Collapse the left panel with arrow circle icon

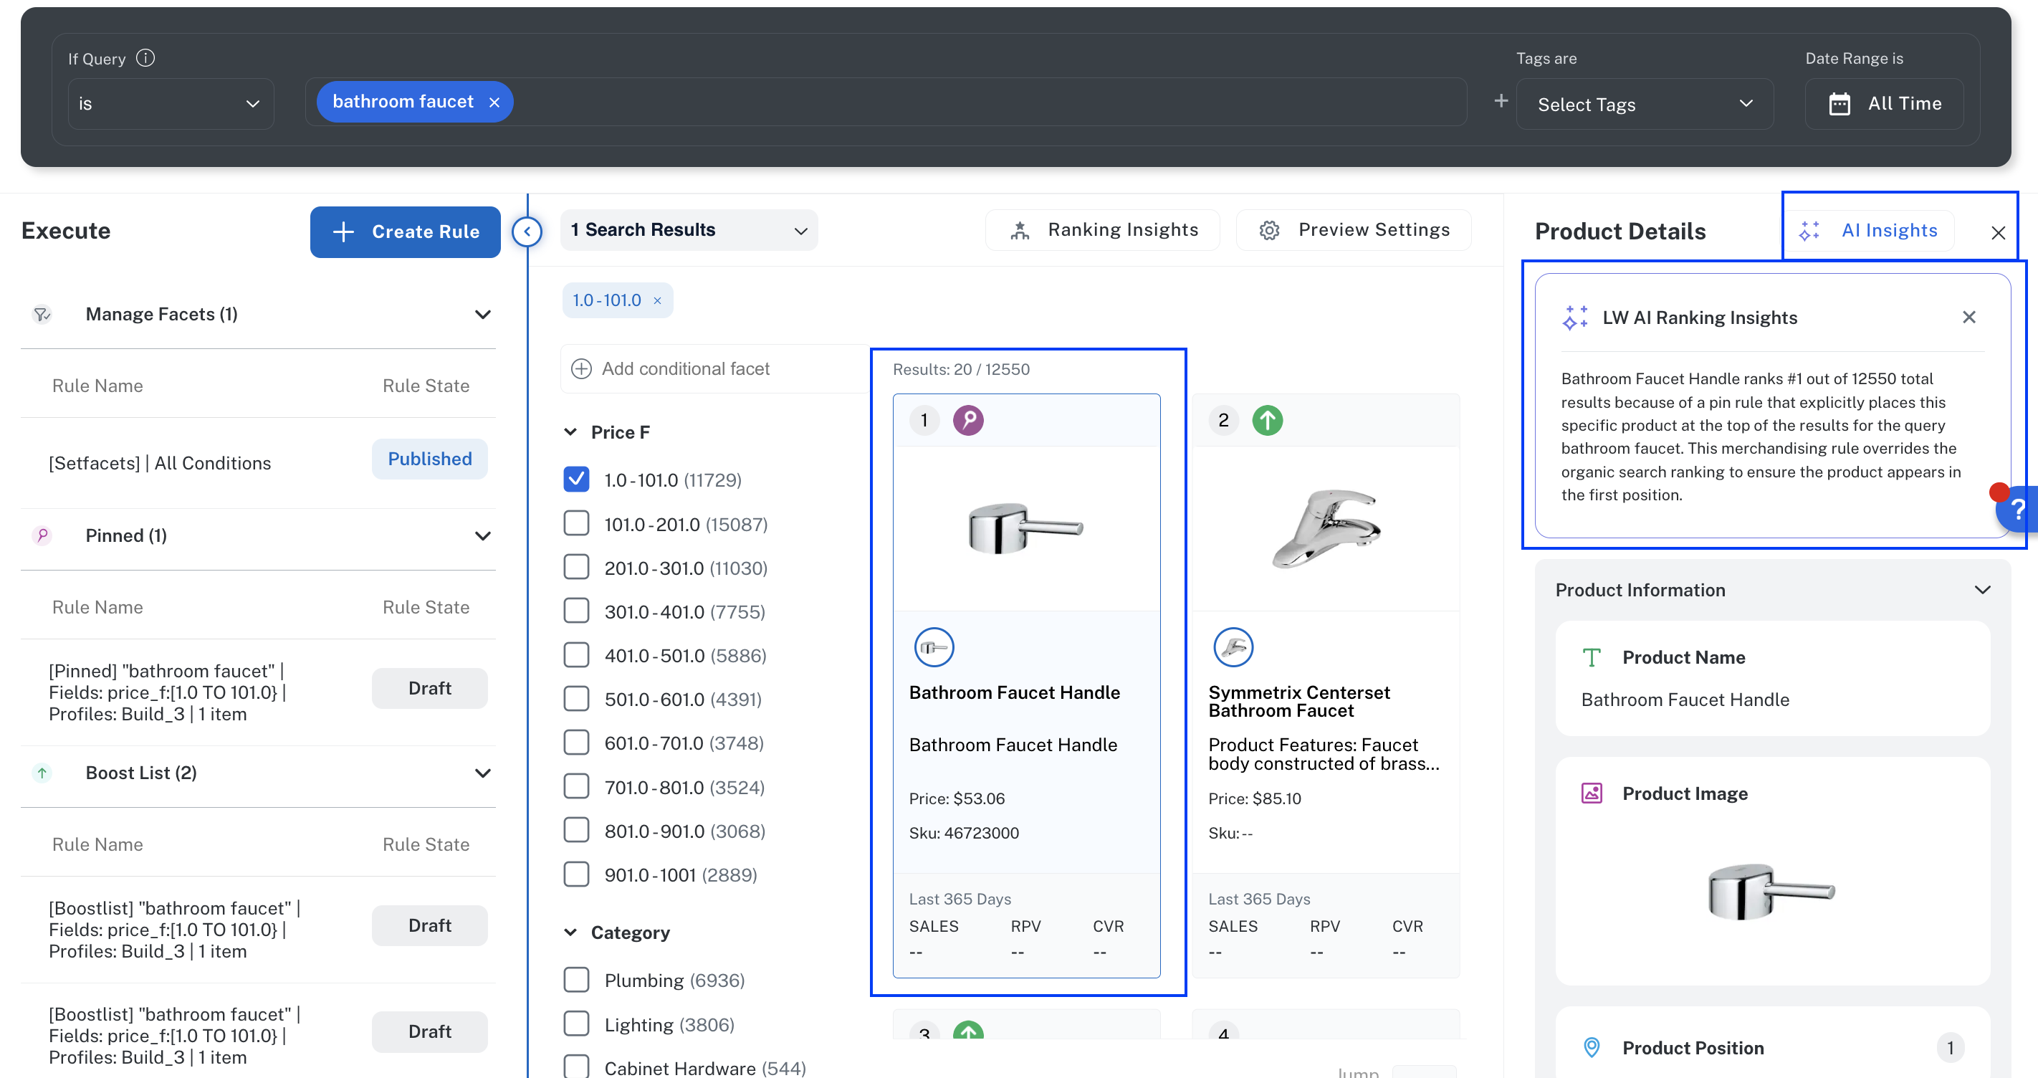pos(527,232)
